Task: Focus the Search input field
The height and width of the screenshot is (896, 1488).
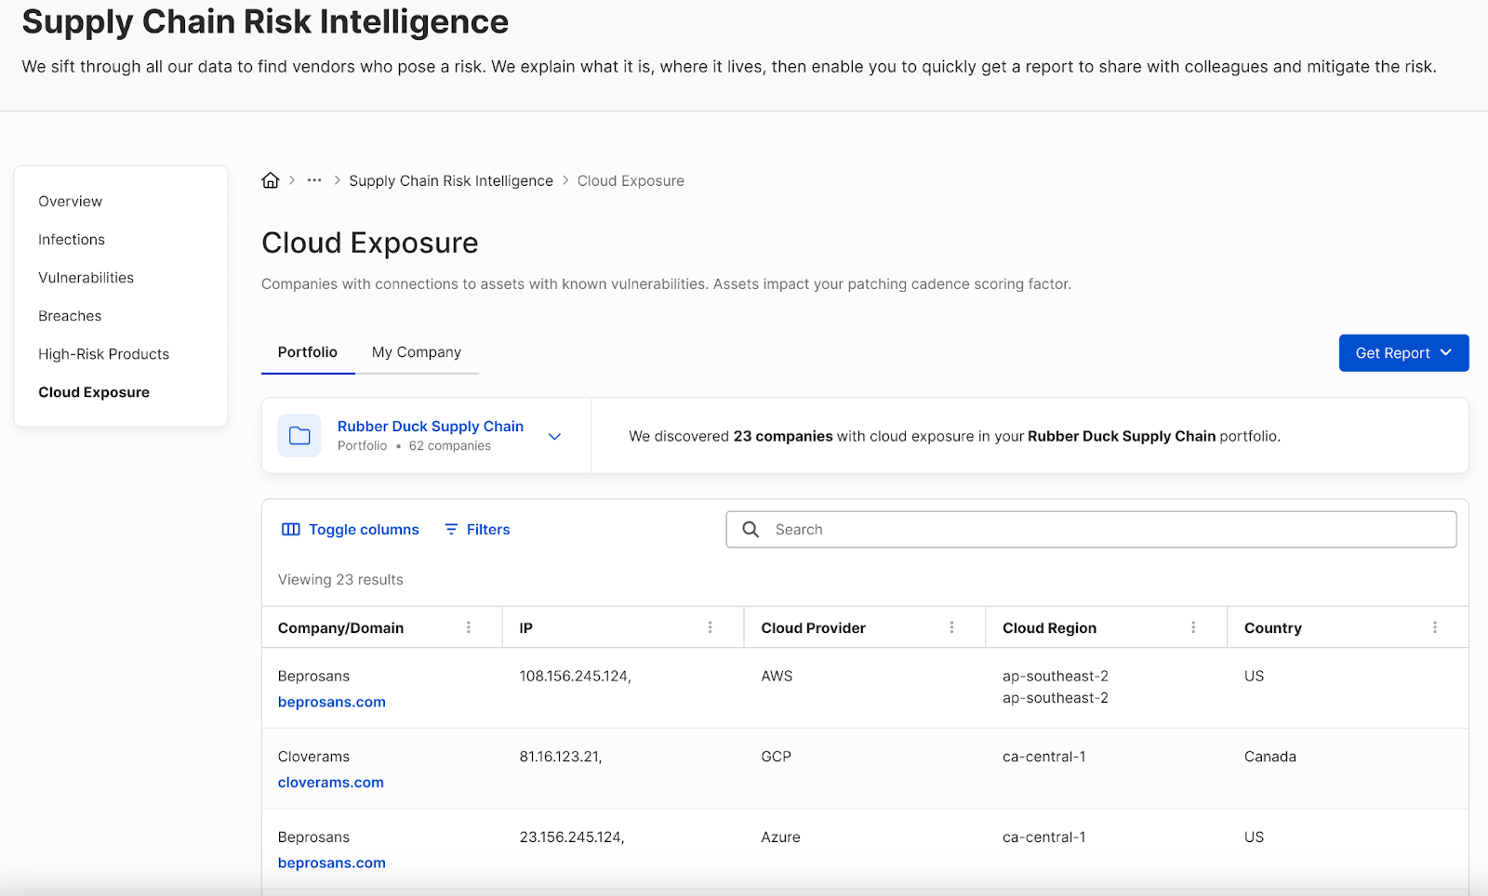Action: coord(1091,530)
